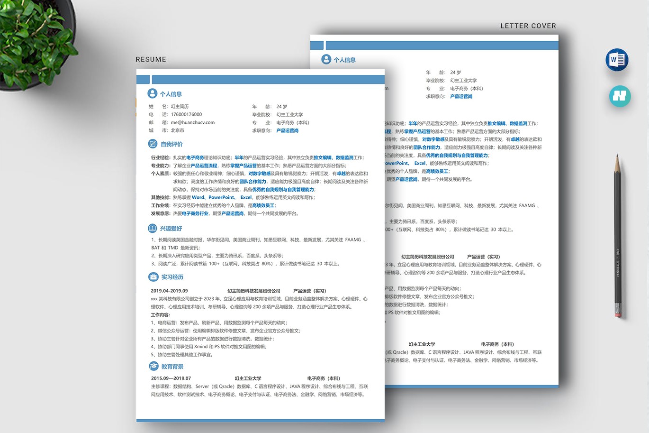The width and height of the screenshot is (649, 433).
Task: Click the 兴趣爱好 section heading text
Action: point(171,229)
